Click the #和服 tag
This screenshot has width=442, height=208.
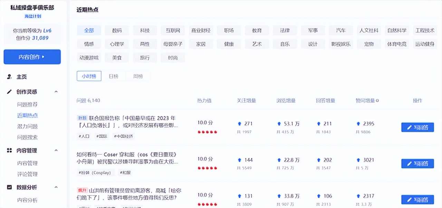click(x=126, y=172)
